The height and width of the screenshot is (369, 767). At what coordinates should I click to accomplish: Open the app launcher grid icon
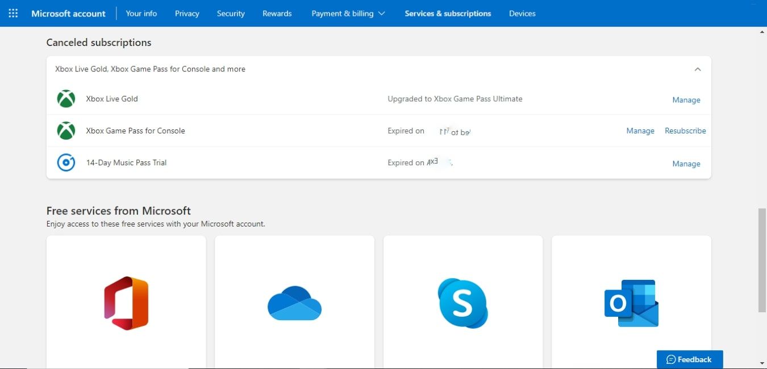coord(13,13)
